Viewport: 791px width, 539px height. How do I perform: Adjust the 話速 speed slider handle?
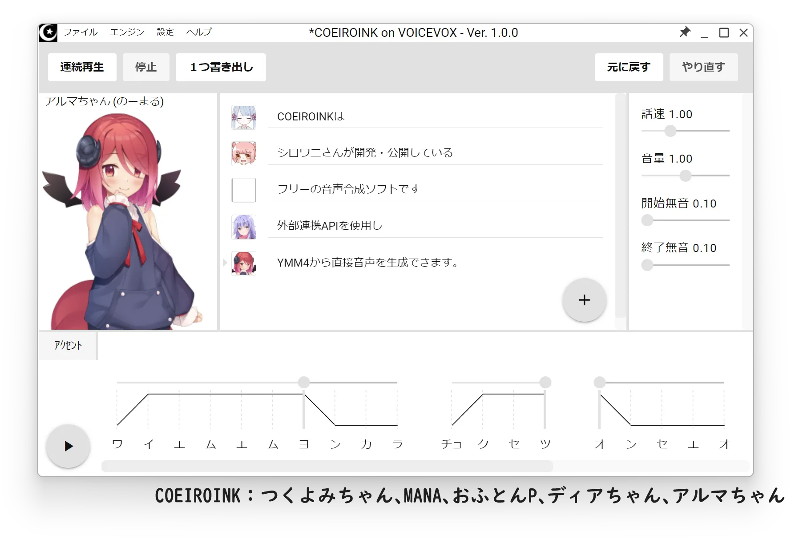670,131
